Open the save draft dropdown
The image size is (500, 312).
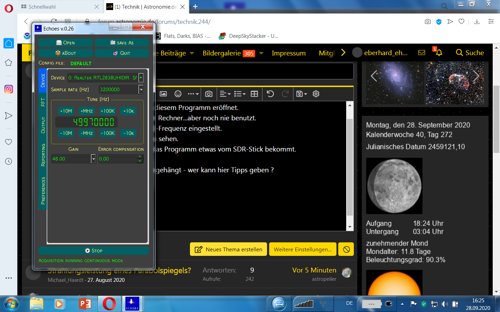(x=301, y=94)
